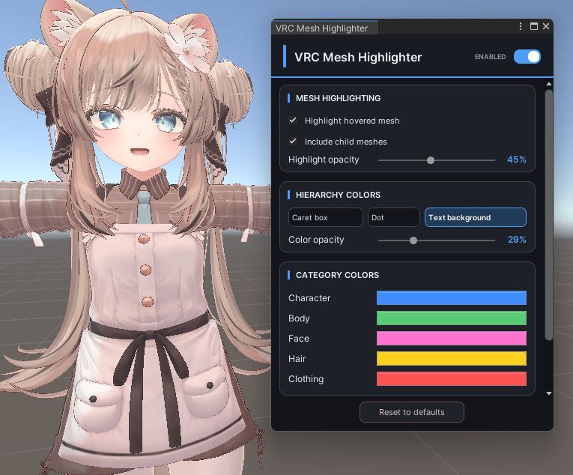This screenshot has width=573, height=475.
Task: Open the panel's three-dot options menu
Action: (x=521, y=26)
